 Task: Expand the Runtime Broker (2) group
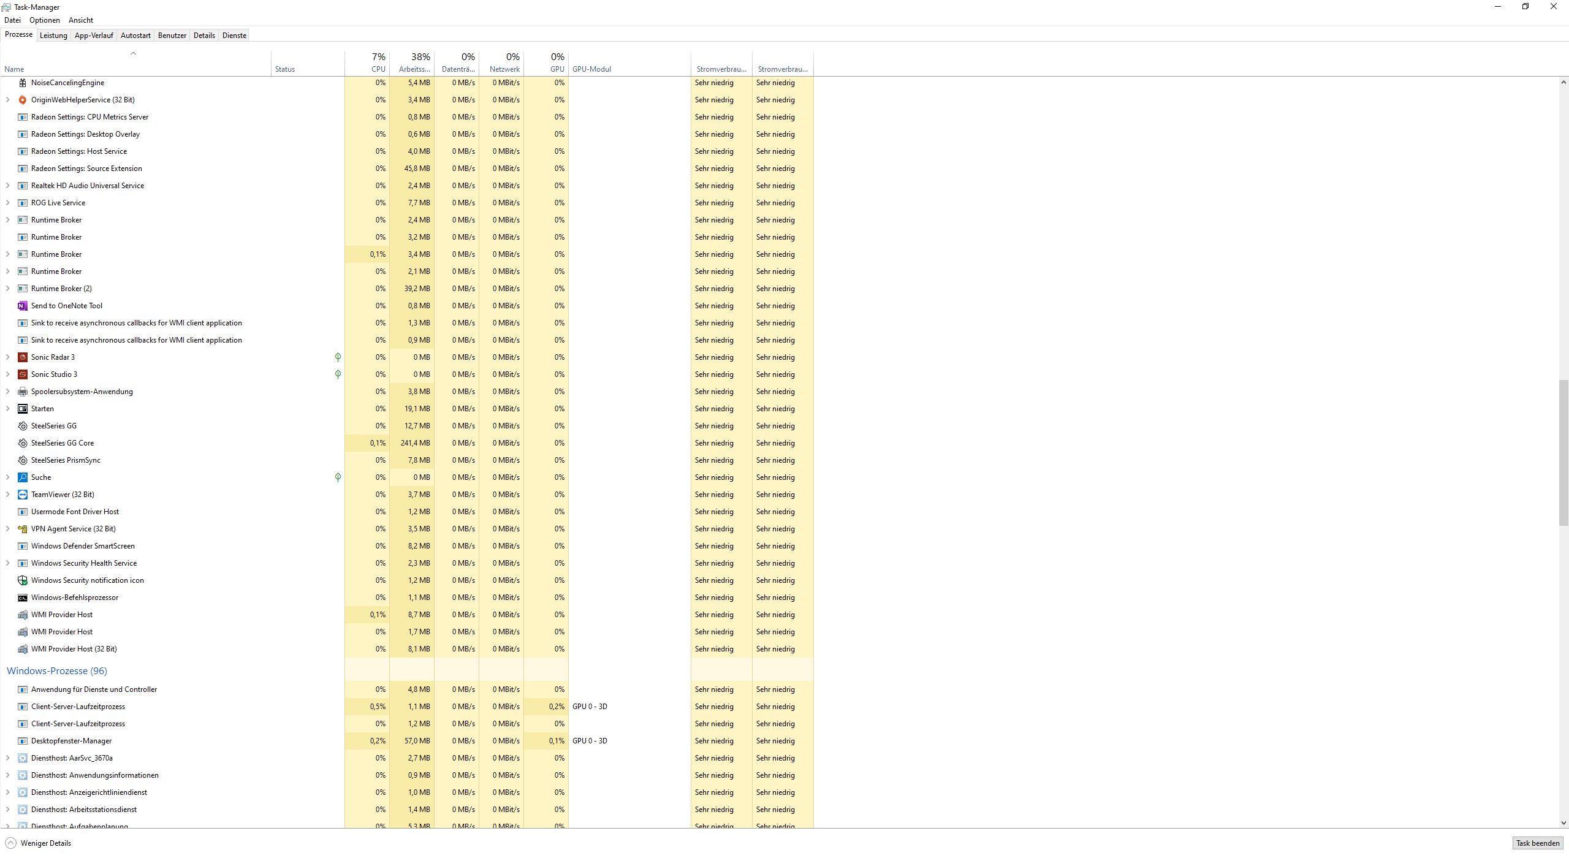[7, 289]
